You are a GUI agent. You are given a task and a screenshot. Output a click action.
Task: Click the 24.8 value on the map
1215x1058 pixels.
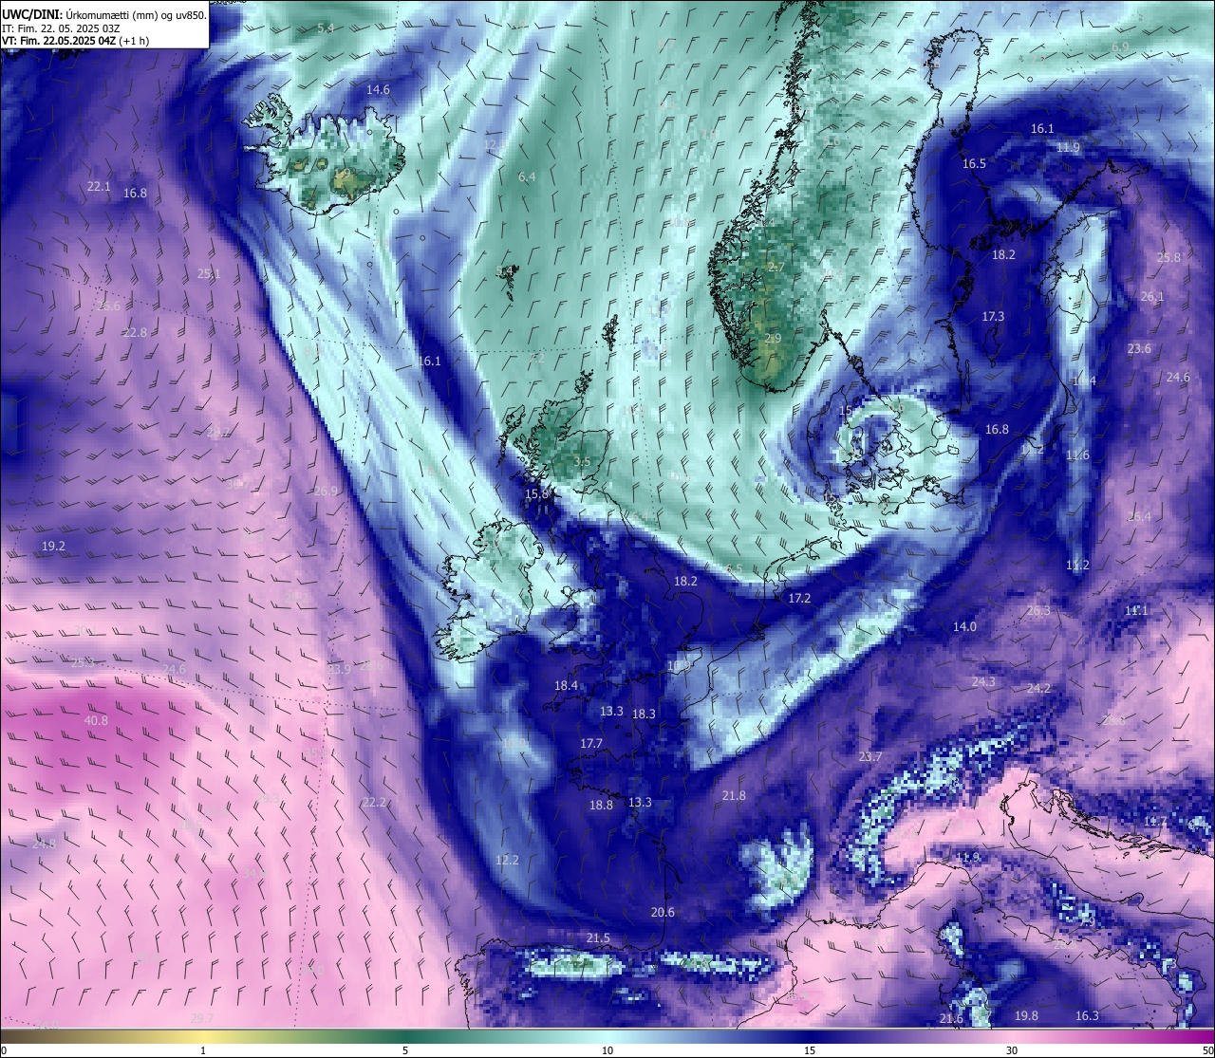click(x=44, y=844)
